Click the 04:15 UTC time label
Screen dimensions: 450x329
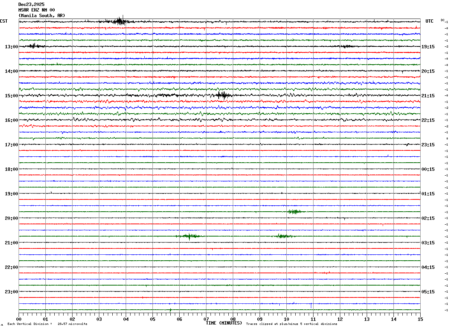pos(428,267)
